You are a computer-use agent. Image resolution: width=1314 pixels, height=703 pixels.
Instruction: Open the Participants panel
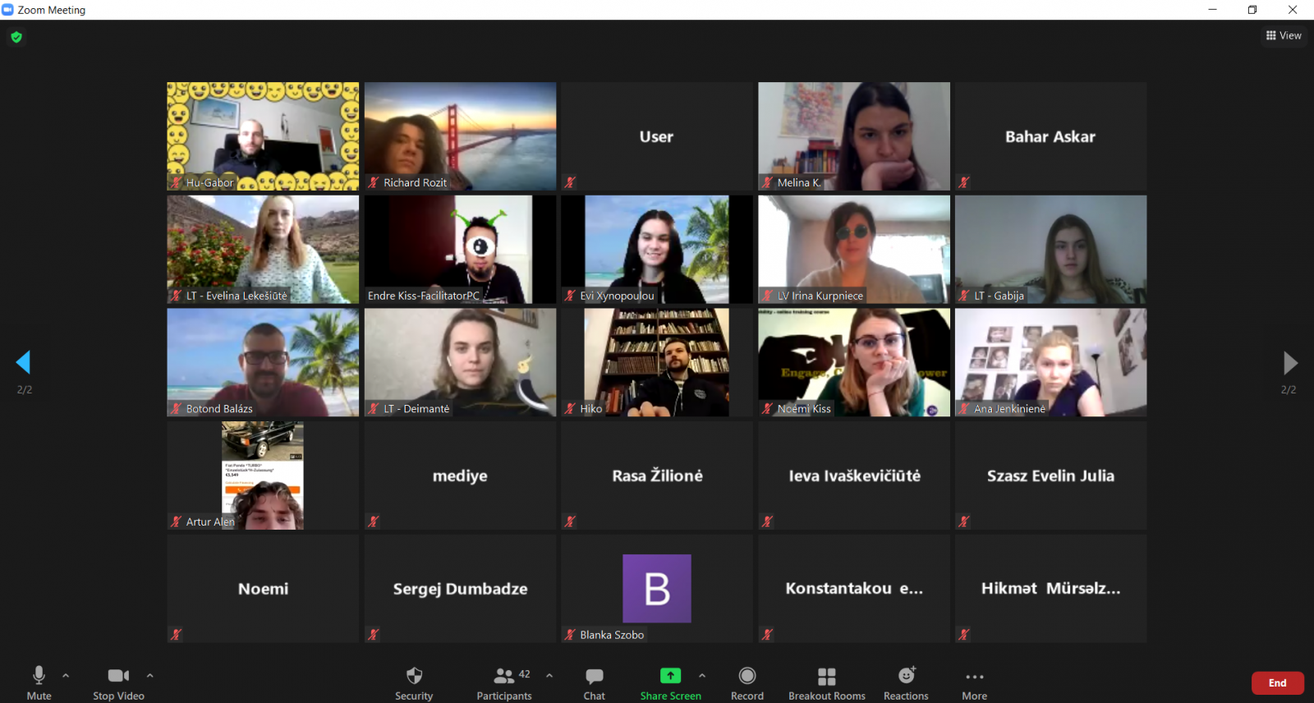[504, 682]
